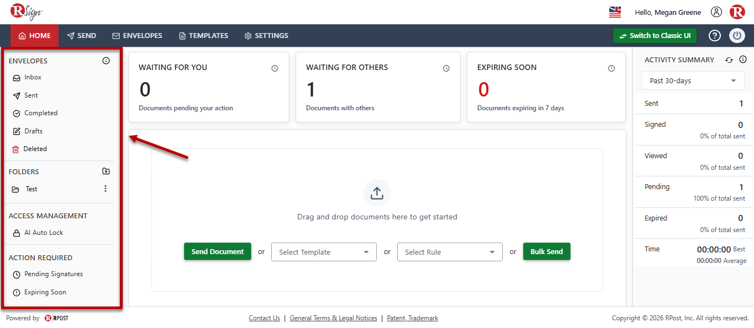This screenshot has height=328, width=754.
Task: Refresh the Activity Summary
Action: 729,60
